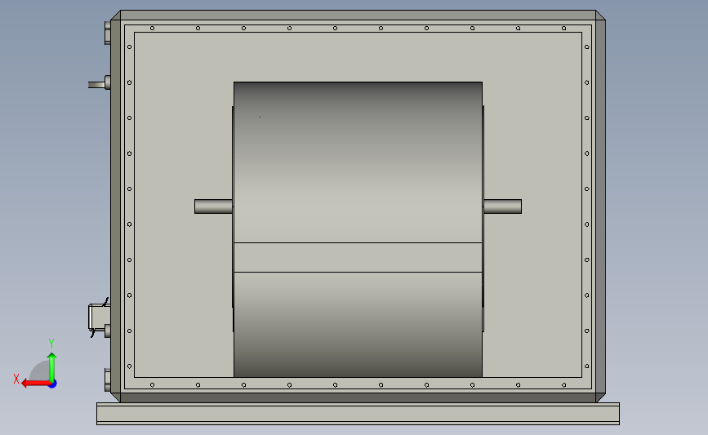Click the blue Z axis dot of the triad
The height and width of the screenshot is (435, 708).
point(53,384)
